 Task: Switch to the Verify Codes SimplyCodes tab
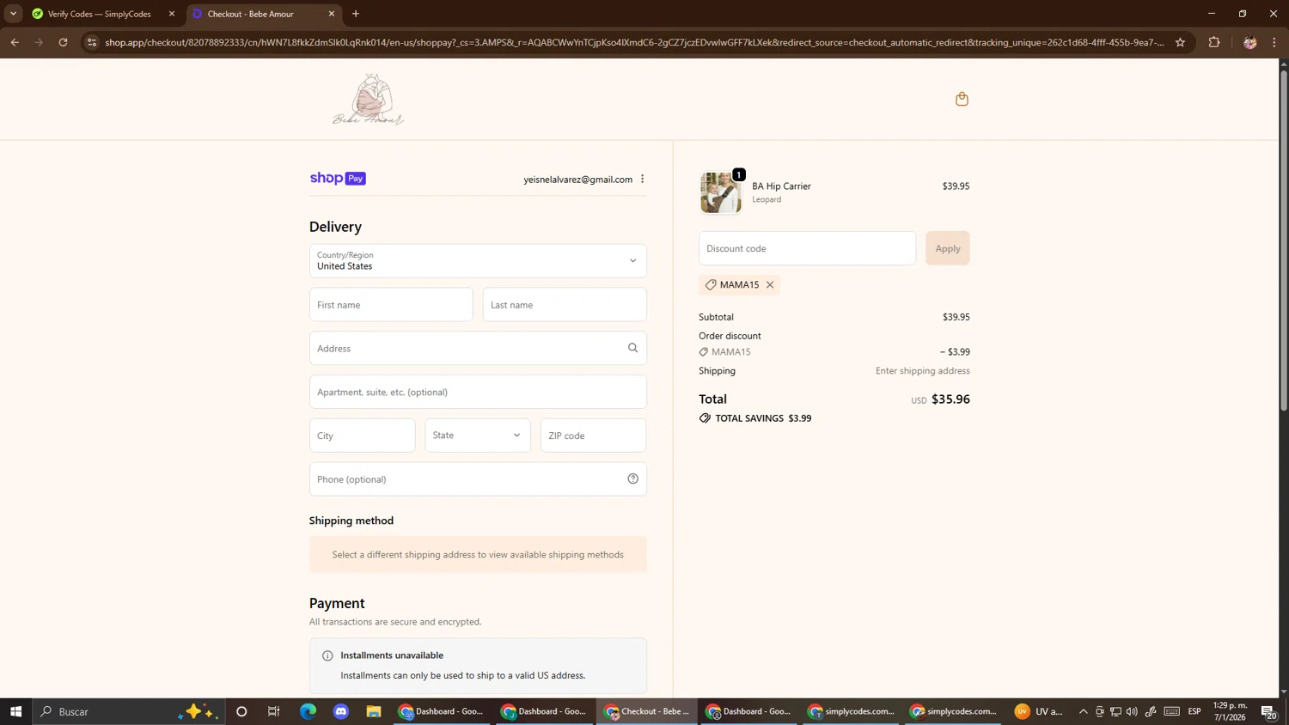(102, 14)
